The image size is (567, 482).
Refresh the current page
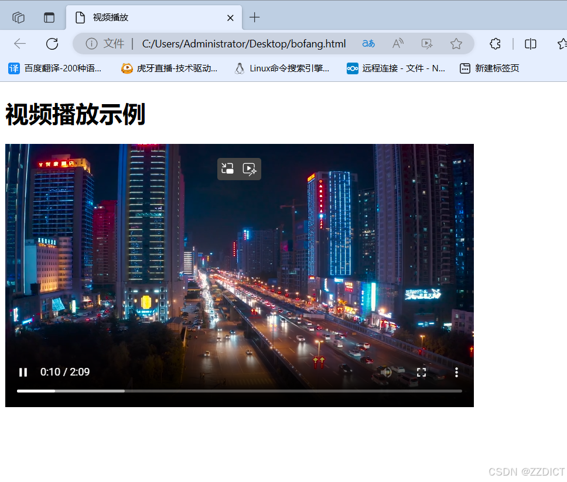coord(52,44)
